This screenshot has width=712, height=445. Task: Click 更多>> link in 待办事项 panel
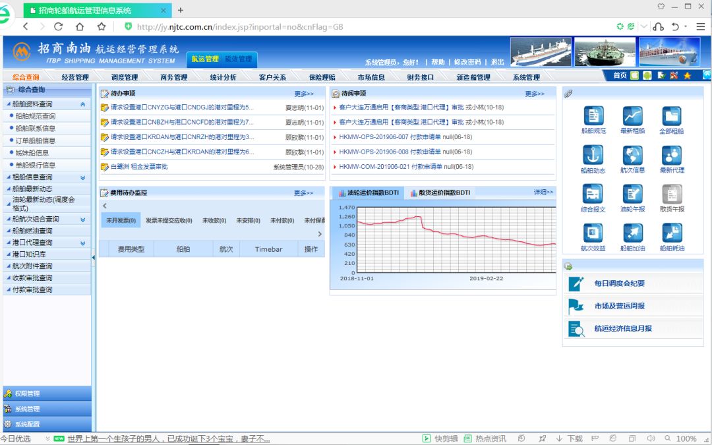pos(304,94)
